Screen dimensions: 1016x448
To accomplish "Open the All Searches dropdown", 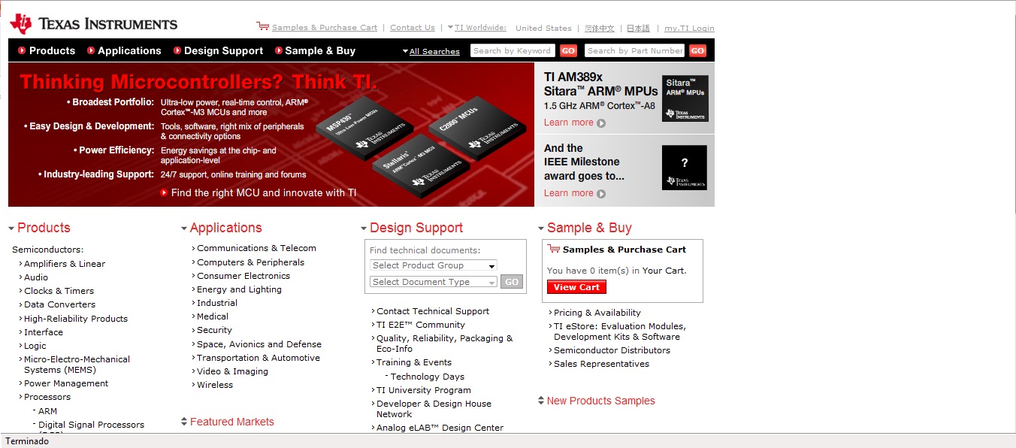I will pyautogui.click(x=431, y=51).
